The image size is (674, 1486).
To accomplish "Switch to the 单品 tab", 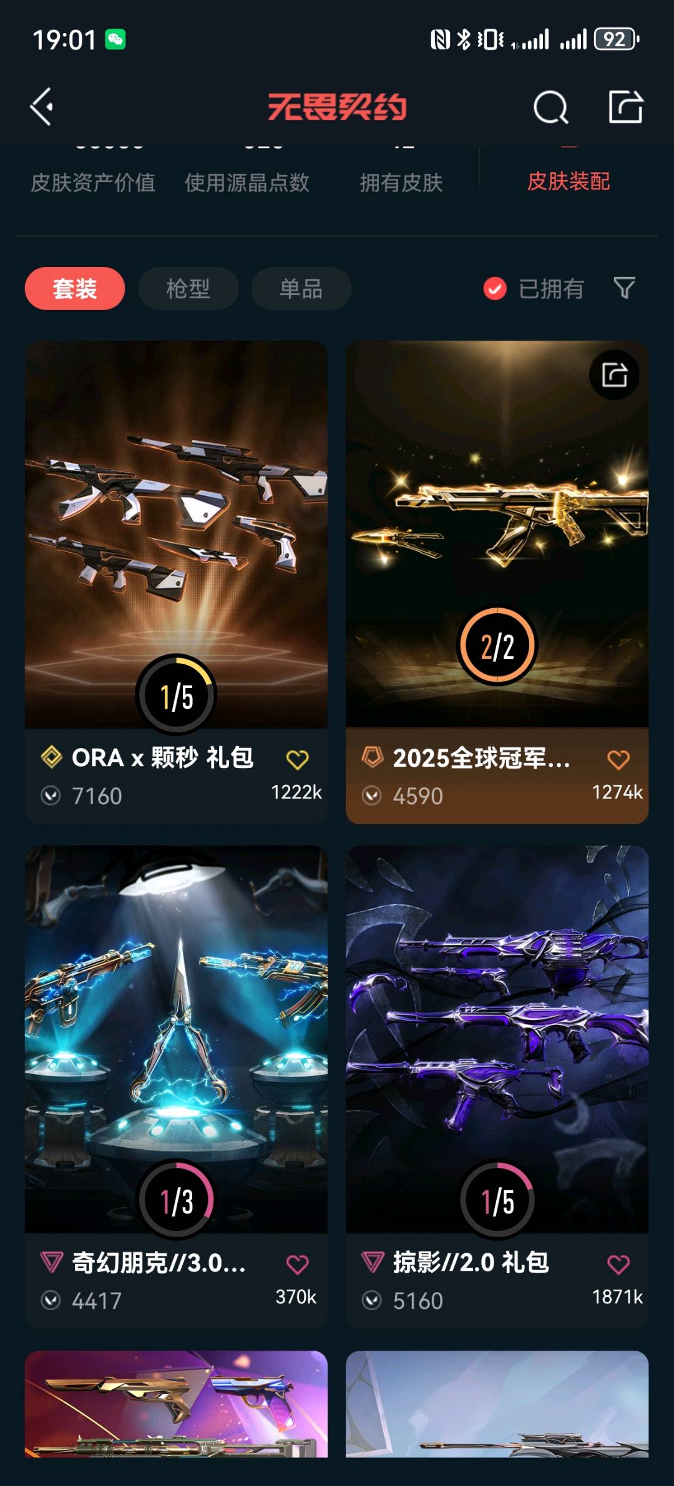I will 301,288.
